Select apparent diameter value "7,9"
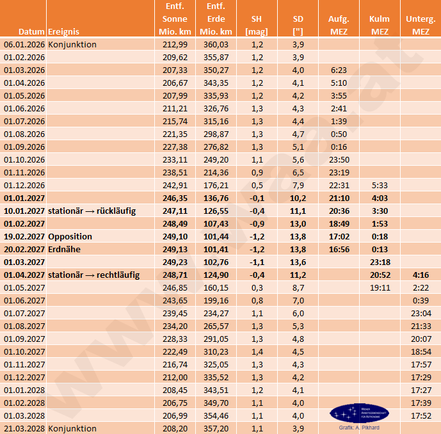441x434 pixels. [x=298, y=186]
